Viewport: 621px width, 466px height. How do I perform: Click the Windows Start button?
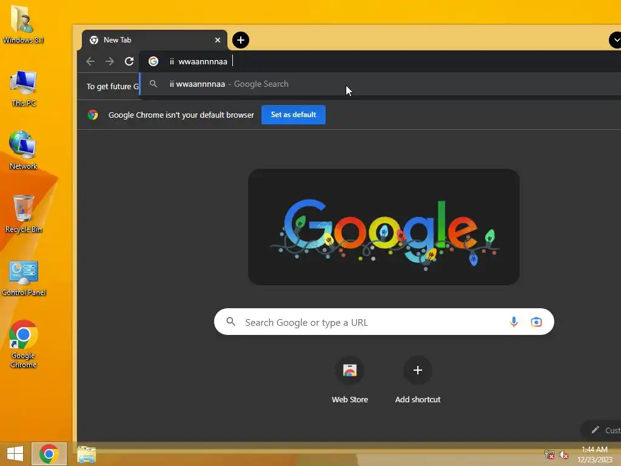[15, 454]
